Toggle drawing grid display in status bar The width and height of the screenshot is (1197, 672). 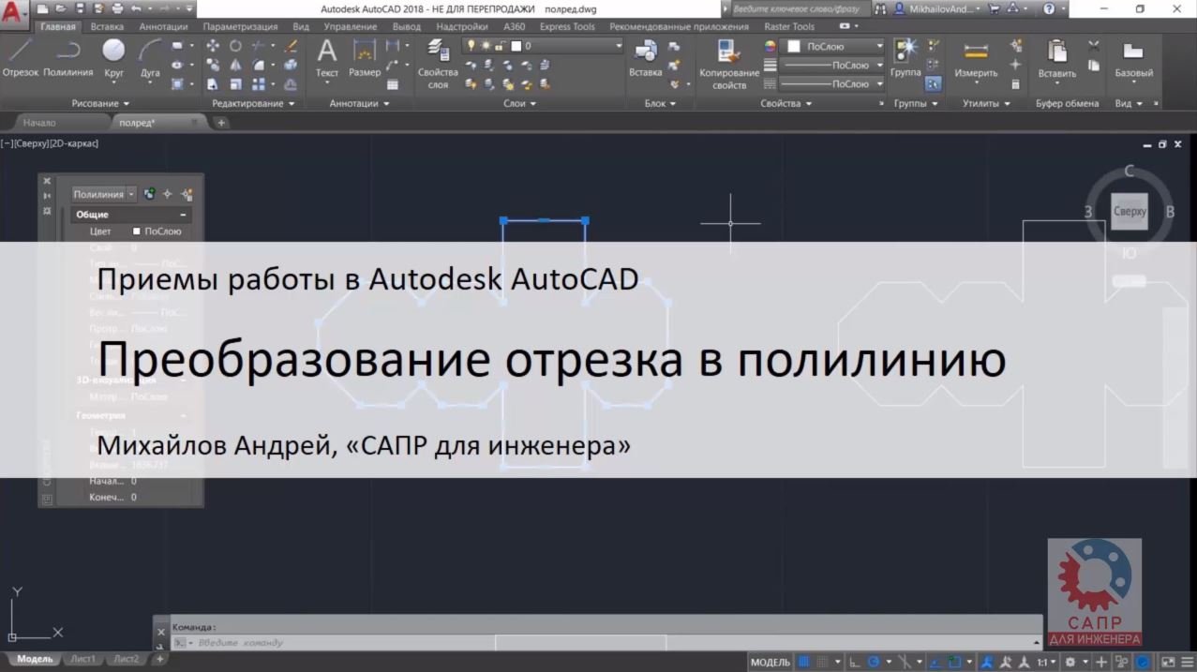pyautogui.click(x=803, y=662)
